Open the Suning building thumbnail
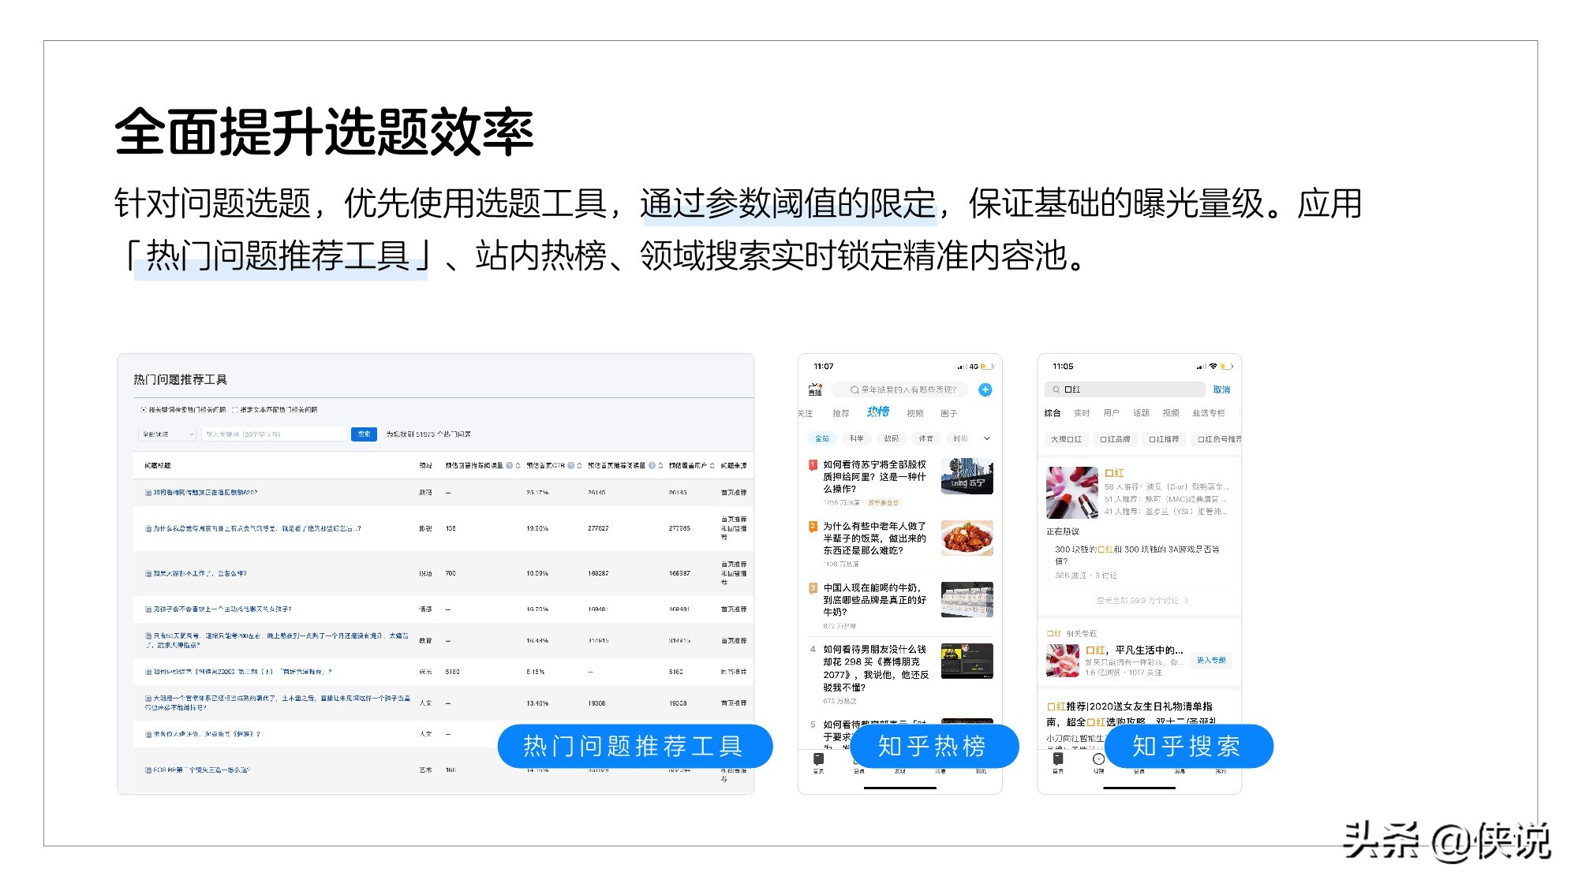Viewport: 1578px width, 887px height. tap(967, 477)
